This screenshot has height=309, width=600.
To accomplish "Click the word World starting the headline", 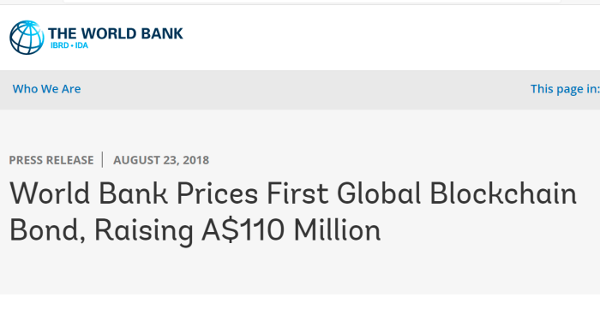I will [50, 193].
